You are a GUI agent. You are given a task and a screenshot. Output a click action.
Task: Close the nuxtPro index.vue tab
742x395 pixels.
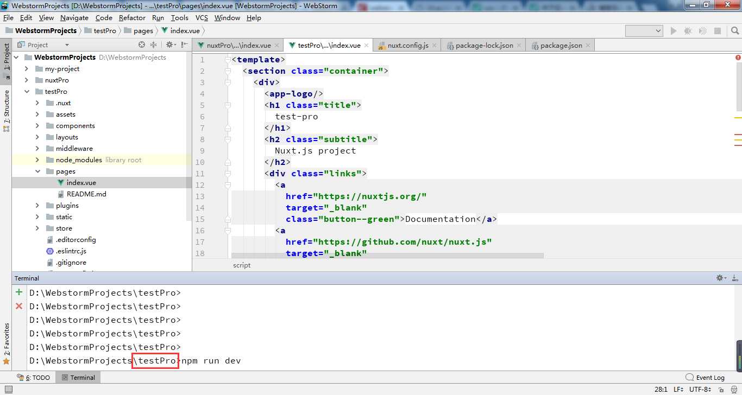click(x=277, y=46)
